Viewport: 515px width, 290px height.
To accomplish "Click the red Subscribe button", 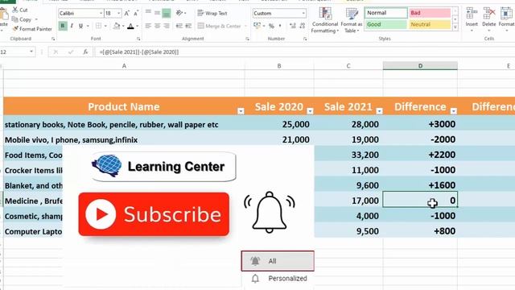I will point(154,214).
